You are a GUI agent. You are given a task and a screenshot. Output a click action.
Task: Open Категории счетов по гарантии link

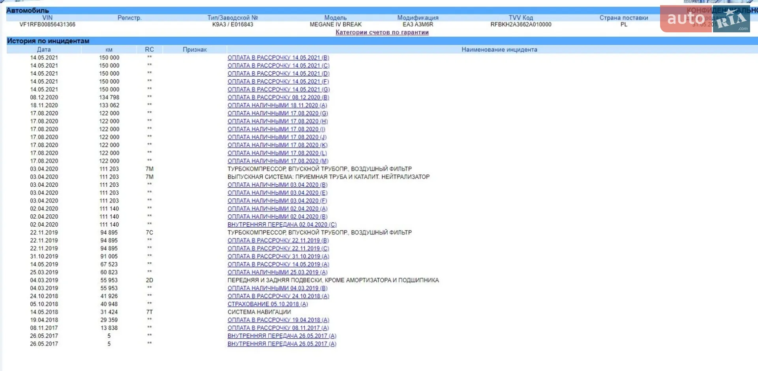point(382,32)
